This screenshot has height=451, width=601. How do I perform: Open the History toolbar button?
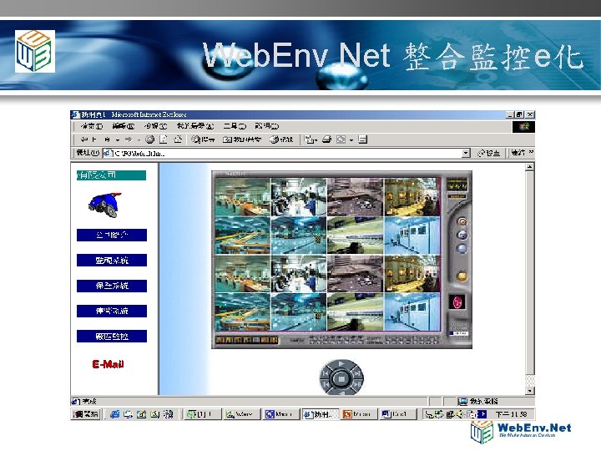point(281,139)
